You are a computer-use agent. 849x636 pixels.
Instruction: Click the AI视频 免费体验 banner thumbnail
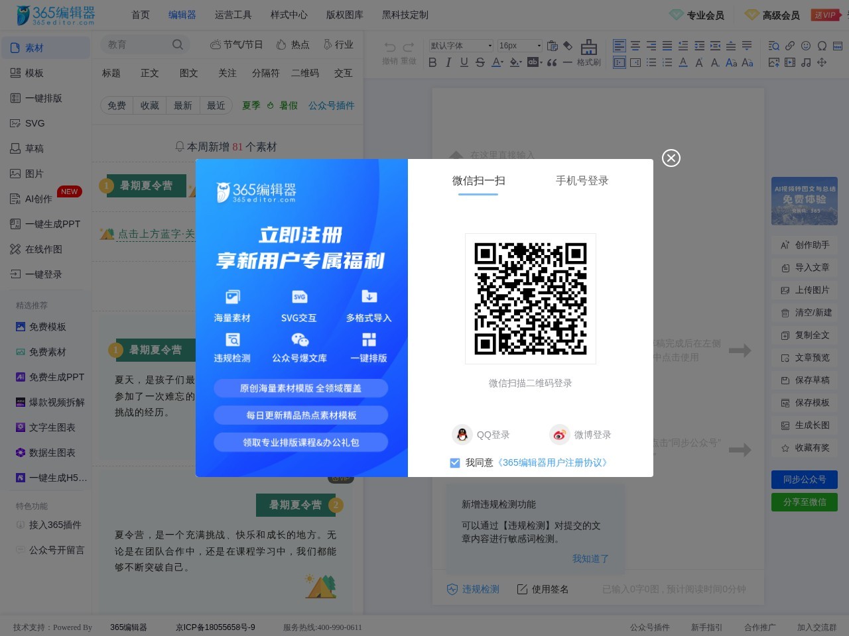click(805, 201)
